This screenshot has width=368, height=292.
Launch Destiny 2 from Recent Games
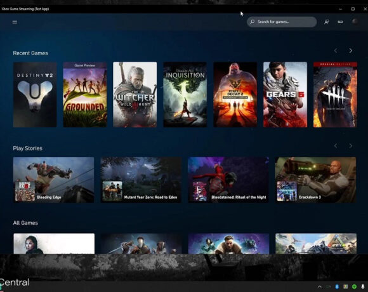tap(35, 95)
